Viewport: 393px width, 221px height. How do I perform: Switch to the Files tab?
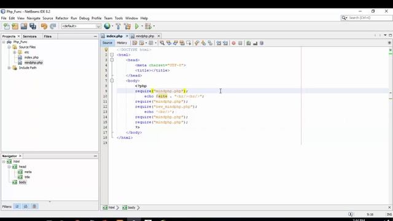click(48, 36)
